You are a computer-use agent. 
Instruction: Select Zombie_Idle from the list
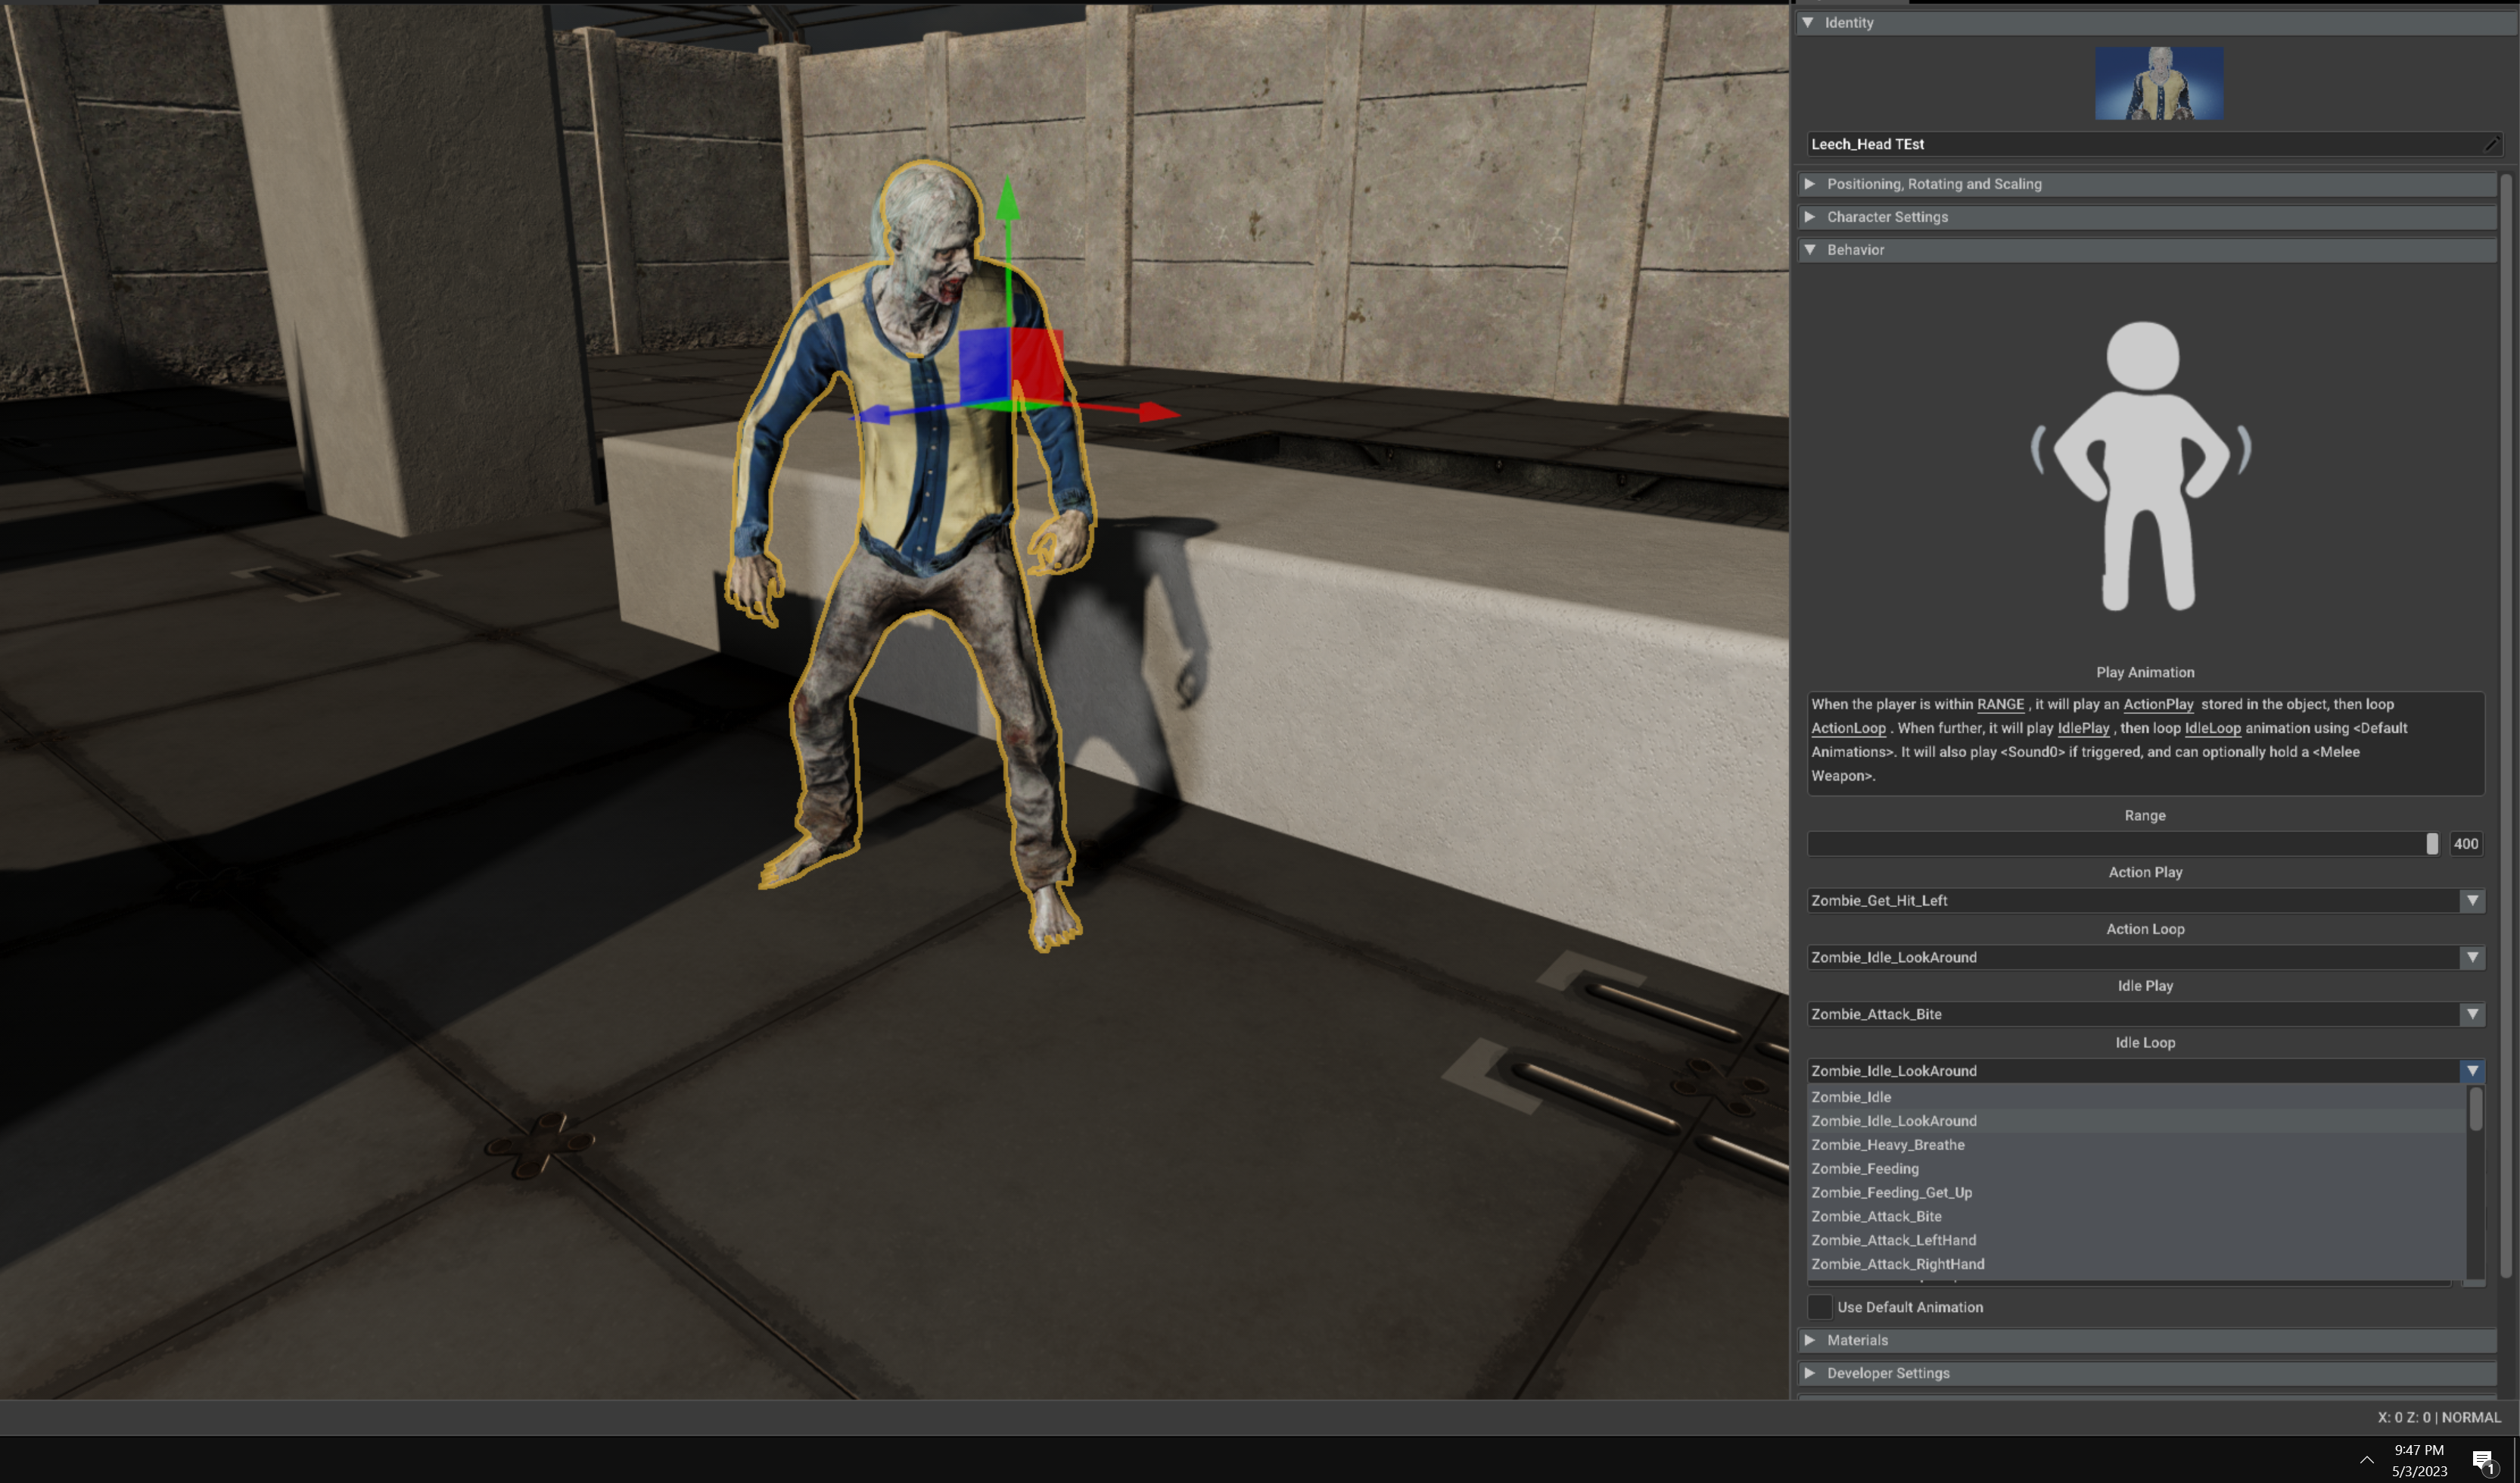tap(2136, 1097)
